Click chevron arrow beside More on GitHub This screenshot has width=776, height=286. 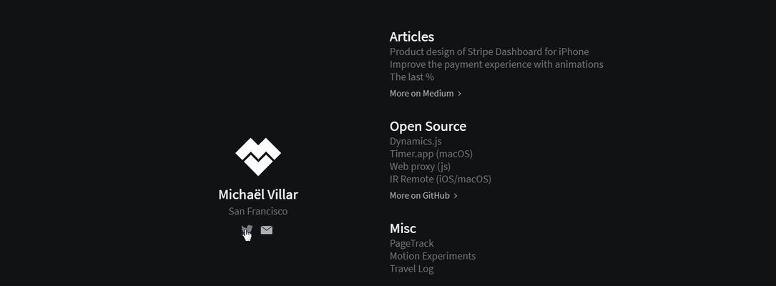[456, 196]
